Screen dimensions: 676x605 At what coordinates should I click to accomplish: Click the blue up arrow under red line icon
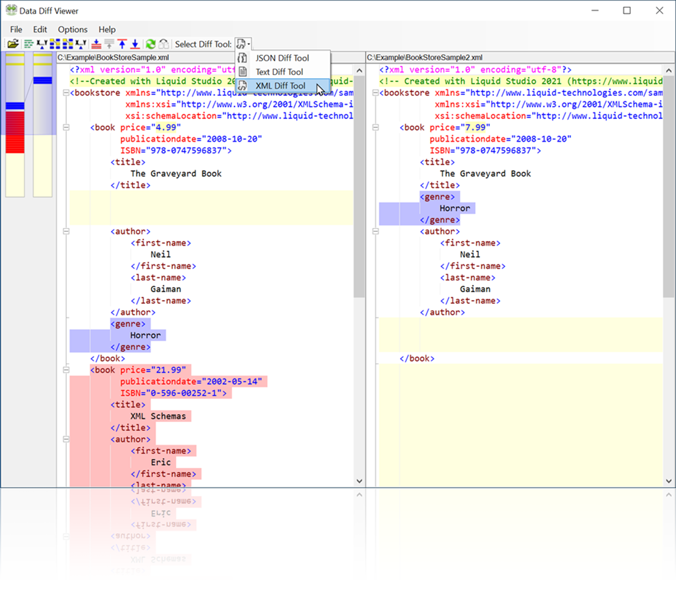[122, 44]
